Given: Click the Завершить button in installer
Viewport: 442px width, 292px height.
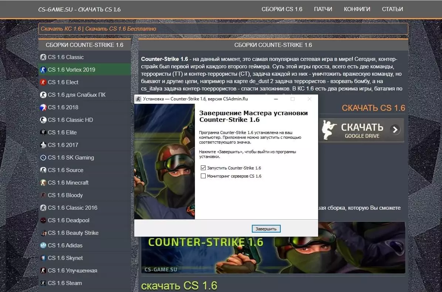Looking at the screenshot, I should [x=266, y=229].
